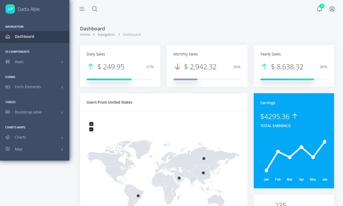This screenshot has width=343, height=206.
Task: Click the notification count badge
Action: coord(322,6)
